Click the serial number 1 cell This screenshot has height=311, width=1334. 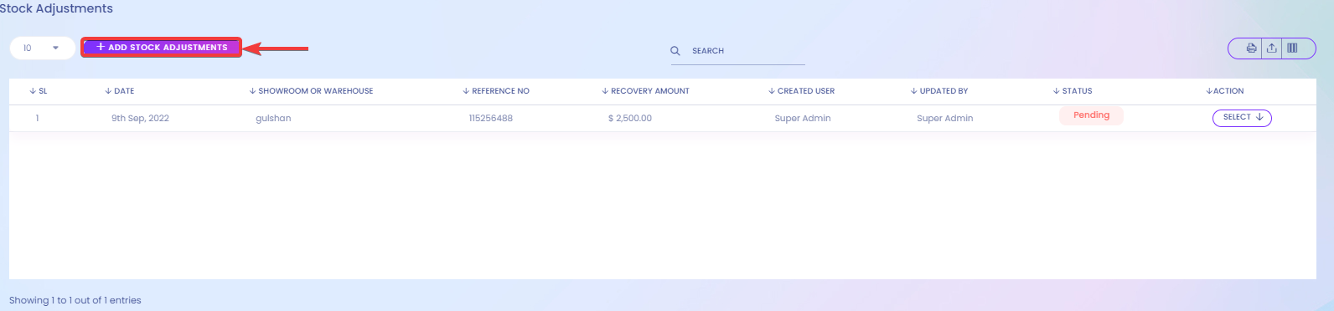pos(37,119)
